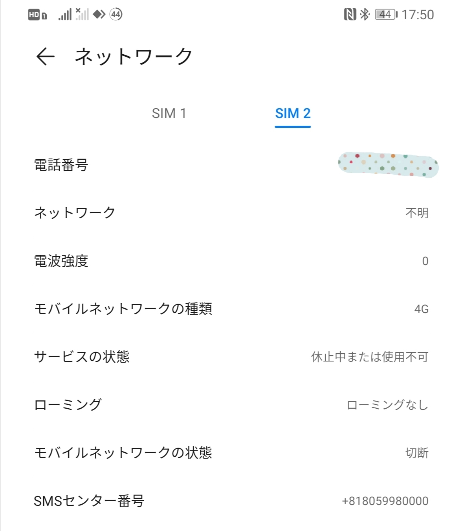462x531 pixels.
Task: Tap the battery level icon
Action: [x=386, y=15]
